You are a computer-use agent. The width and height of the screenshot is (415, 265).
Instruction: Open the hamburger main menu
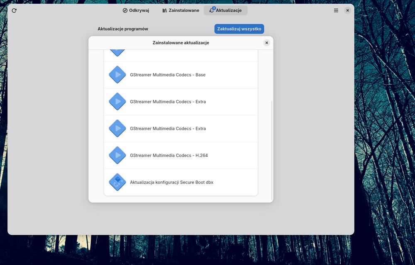pyautogui.click(x=336, y=10)
